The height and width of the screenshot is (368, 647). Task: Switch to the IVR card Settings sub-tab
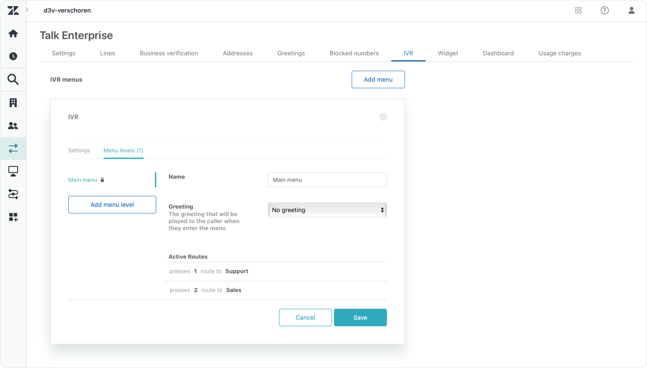click(x=79, y=150)
